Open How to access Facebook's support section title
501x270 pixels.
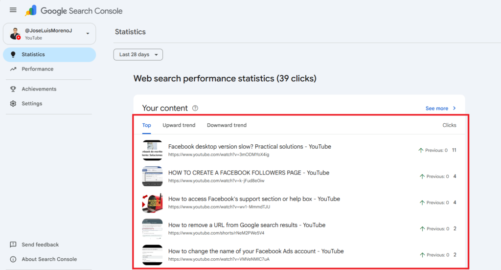click(x=254, y=199)
